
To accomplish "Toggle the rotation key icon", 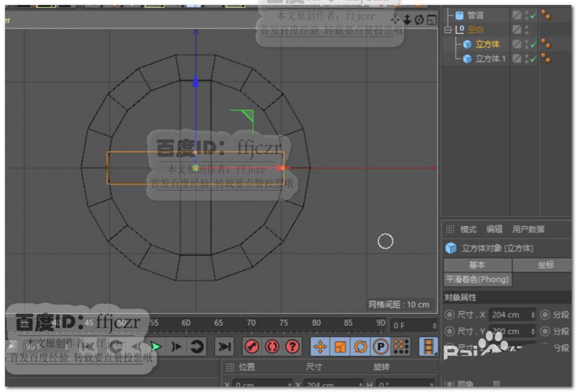I will point(361,346).
